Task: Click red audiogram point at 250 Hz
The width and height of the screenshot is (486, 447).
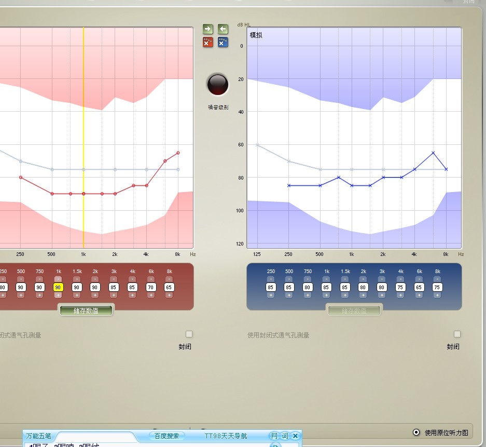Action: click(21, 178)
